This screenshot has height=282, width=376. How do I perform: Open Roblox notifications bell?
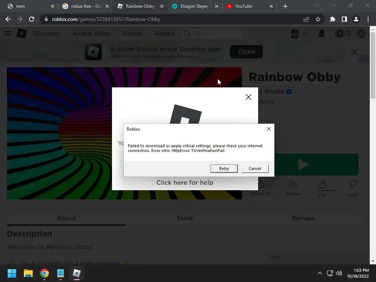pyautogui.click(x=322, y=33)
